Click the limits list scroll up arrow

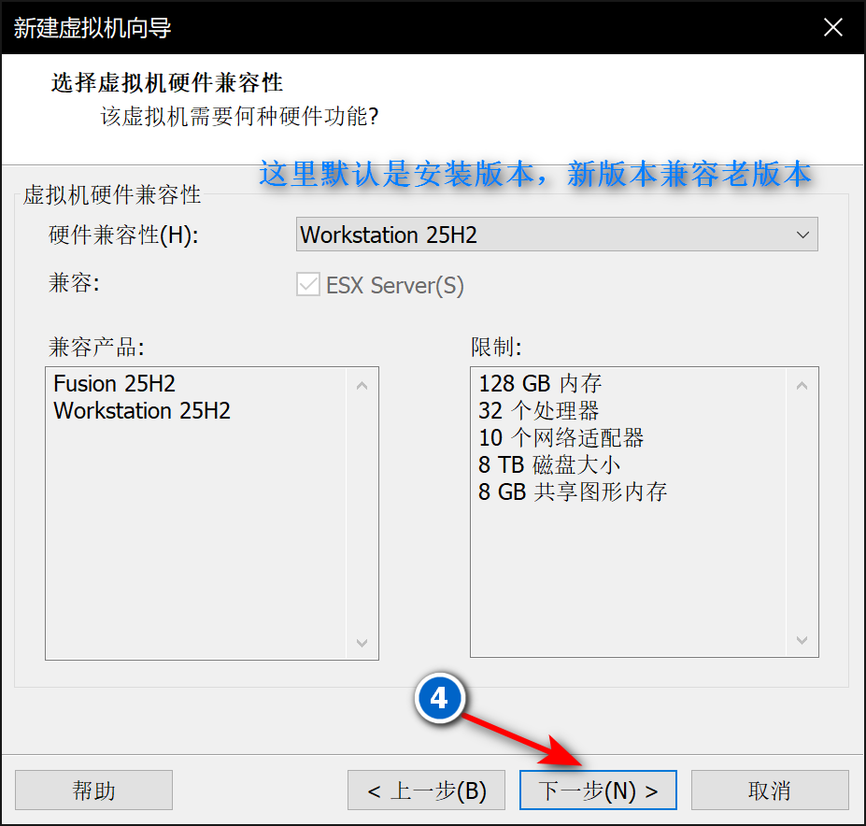tap(802, 386)
